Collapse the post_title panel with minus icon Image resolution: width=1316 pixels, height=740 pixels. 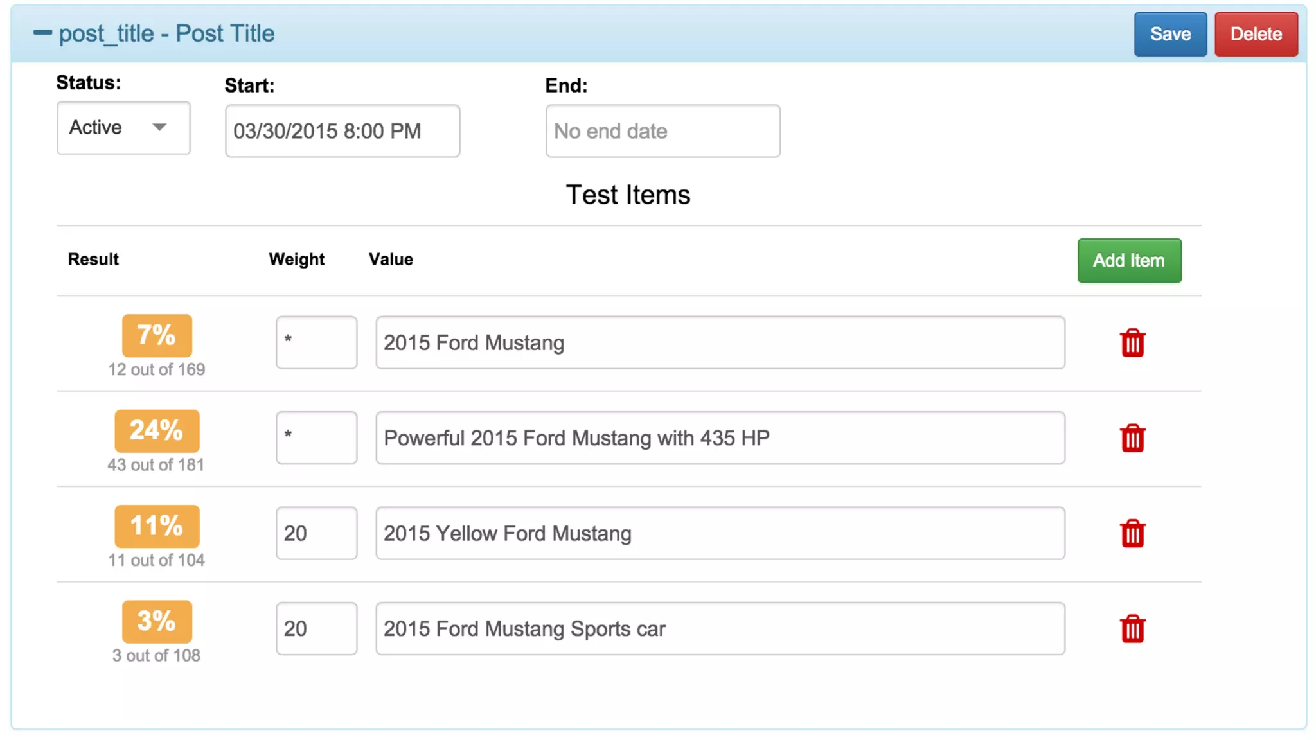(42, 33)
